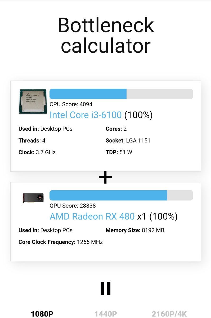Click the CPU score progress bar
This screenshot has width=211, height=318.
121,94
